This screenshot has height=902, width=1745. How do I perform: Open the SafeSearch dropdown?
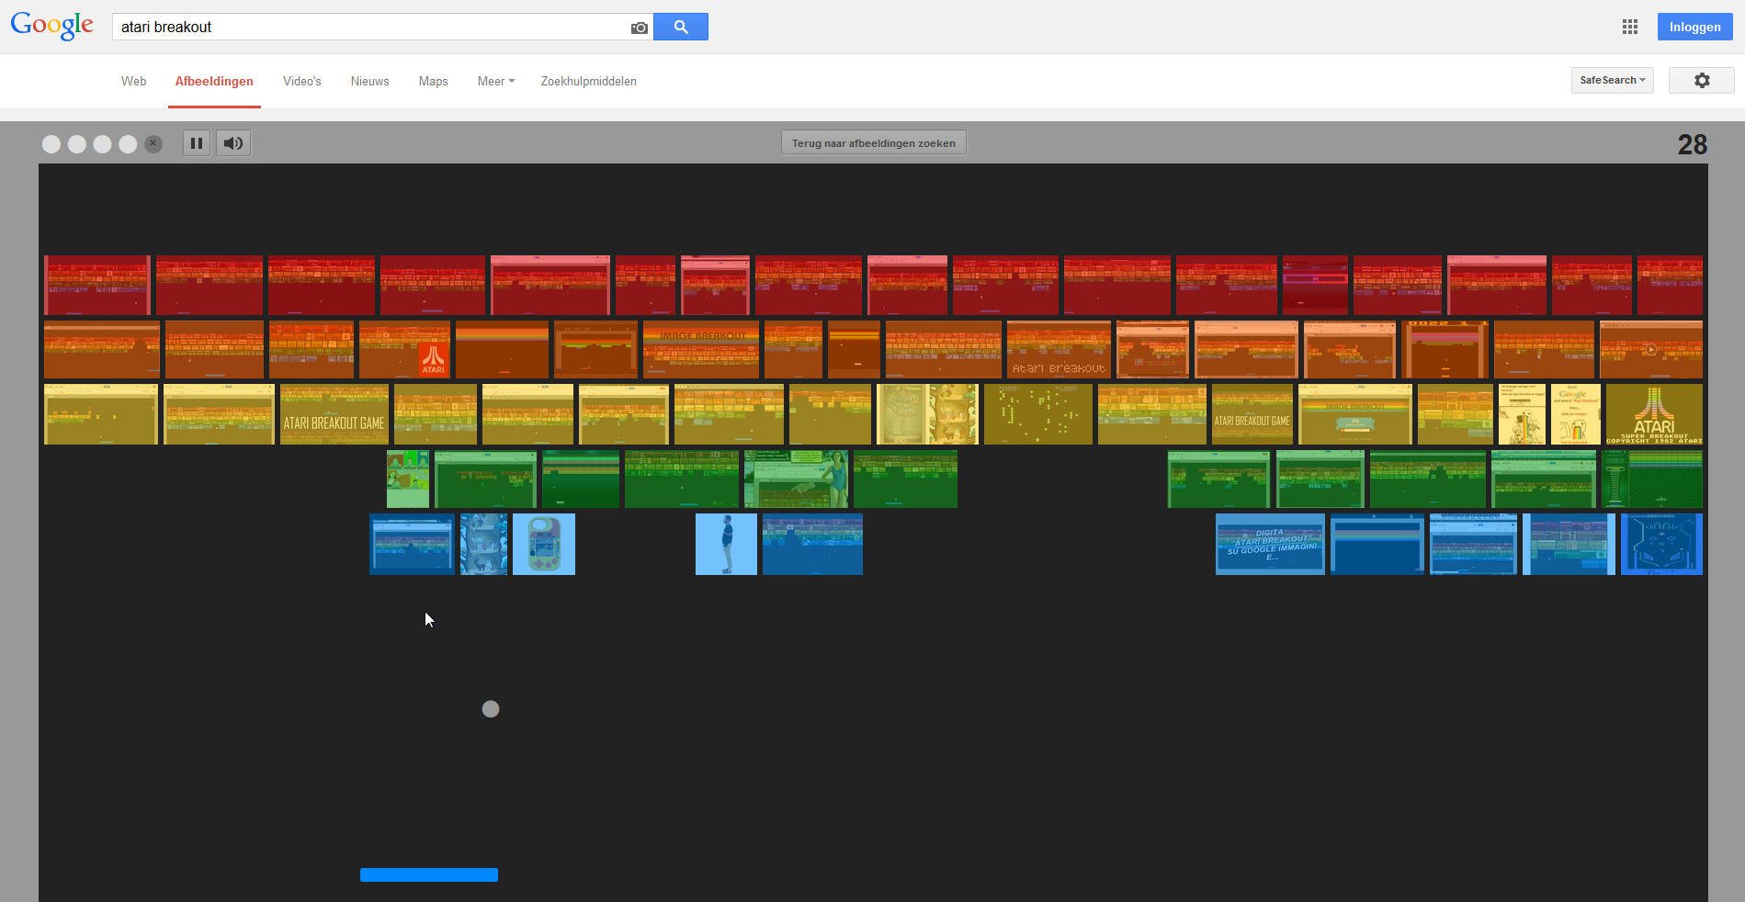pos(1611,80)
